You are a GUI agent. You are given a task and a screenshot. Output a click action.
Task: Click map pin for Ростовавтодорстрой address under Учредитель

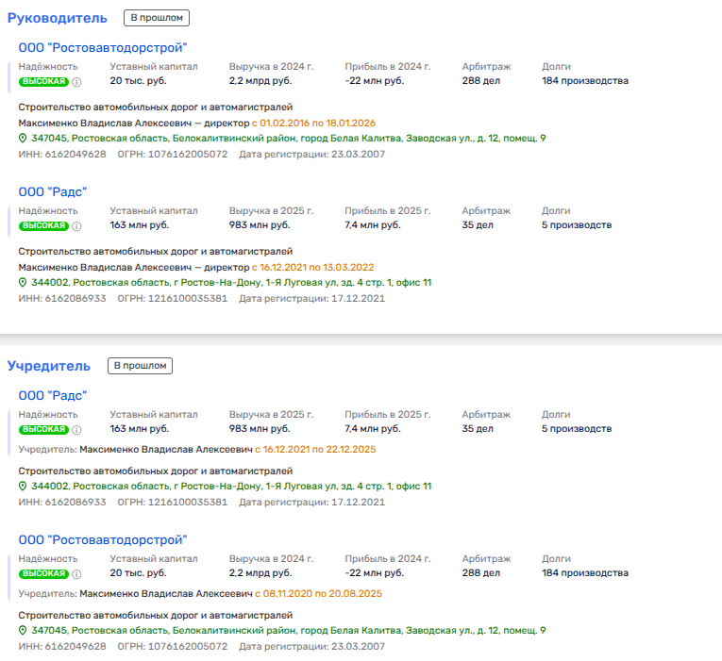24,631
